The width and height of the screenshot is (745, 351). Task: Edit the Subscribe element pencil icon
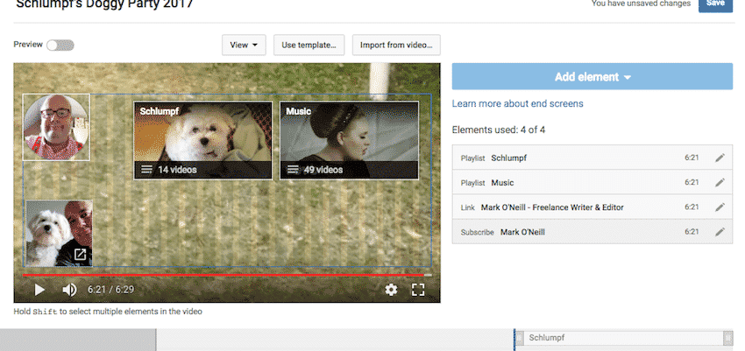coord(720,232)
